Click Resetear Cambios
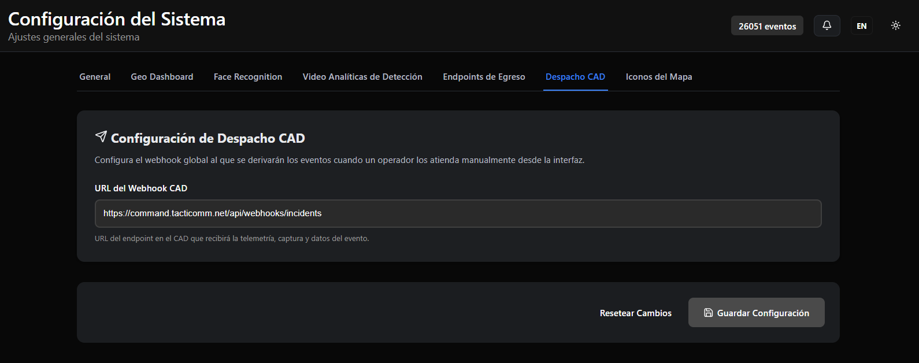Screen dimensions: 919x363 [635, 313]
